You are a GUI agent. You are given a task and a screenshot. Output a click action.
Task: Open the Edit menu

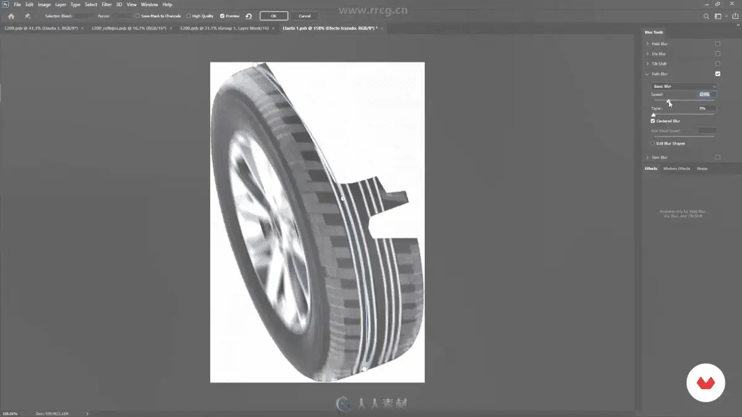[29, 4]
